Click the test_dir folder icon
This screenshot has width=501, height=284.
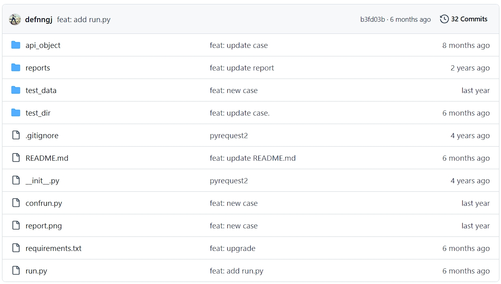coord(16,113)
